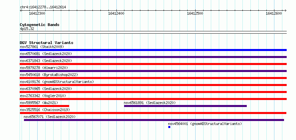This screenshot has width=296, height=140.
Task: Open nsv4564001 (gnomADStructuralVariants) label
Action: tap(205, 124)
